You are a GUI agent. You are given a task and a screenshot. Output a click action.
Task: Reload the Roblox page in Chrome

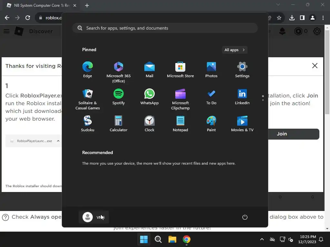[x=28, y=18]
